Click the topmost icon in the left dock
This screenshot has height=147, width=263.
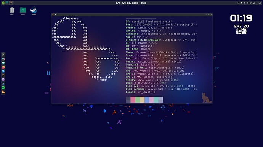coord(3,55)
